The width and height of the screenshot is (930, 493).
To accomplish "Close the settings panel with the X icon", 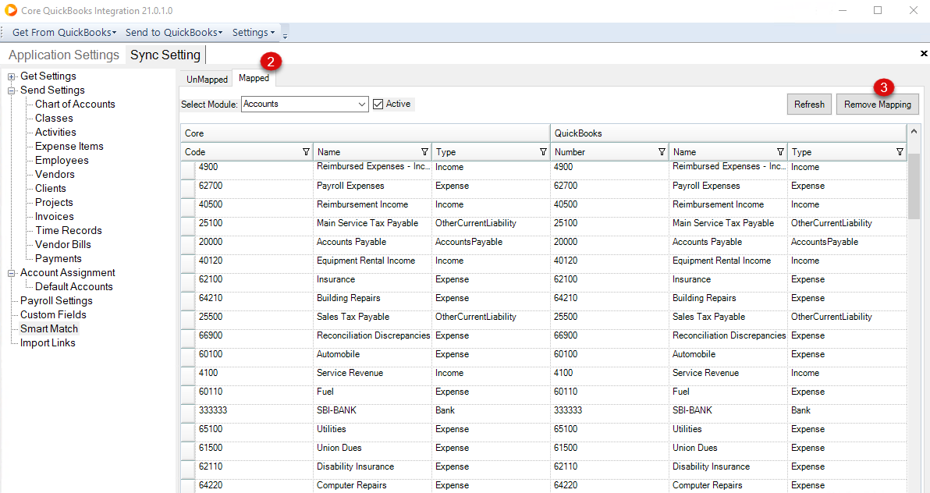I will pos(924,53).
